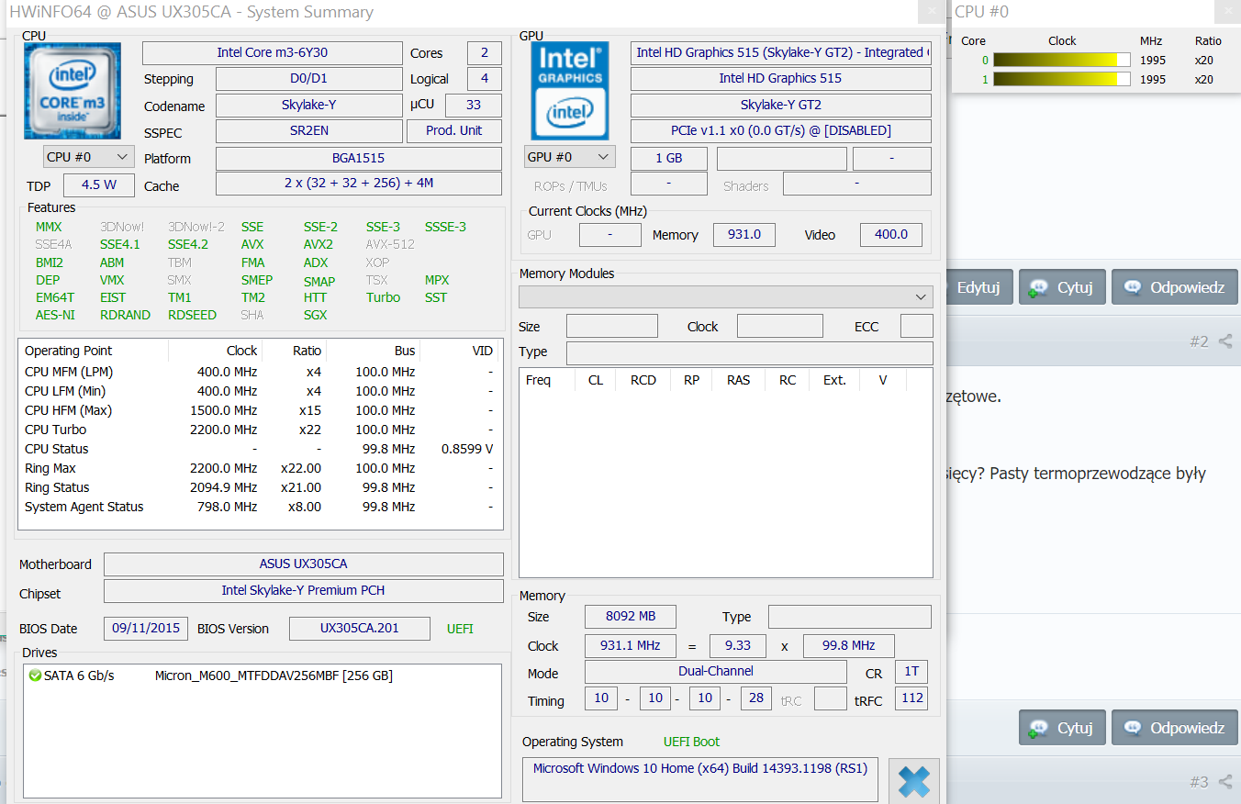Select the Ring Max row

[260, 468]
